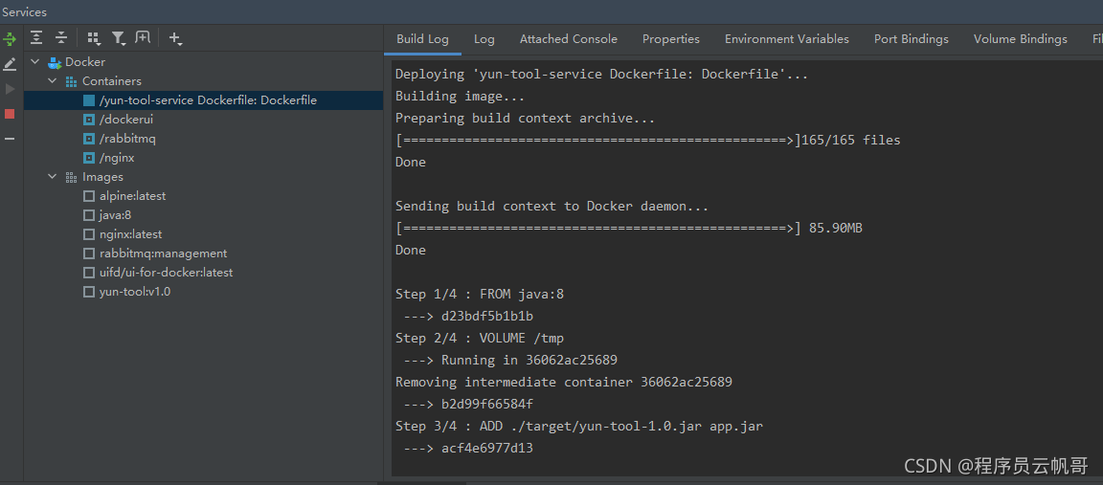1103x485 pixels.
Task: Click 'Sending build context to Docker daemon...' line
Action: 552,206
